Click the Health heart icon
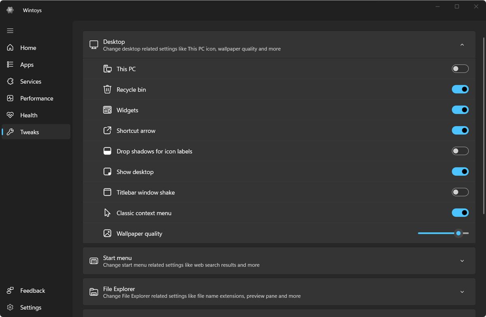 [11, 115]
